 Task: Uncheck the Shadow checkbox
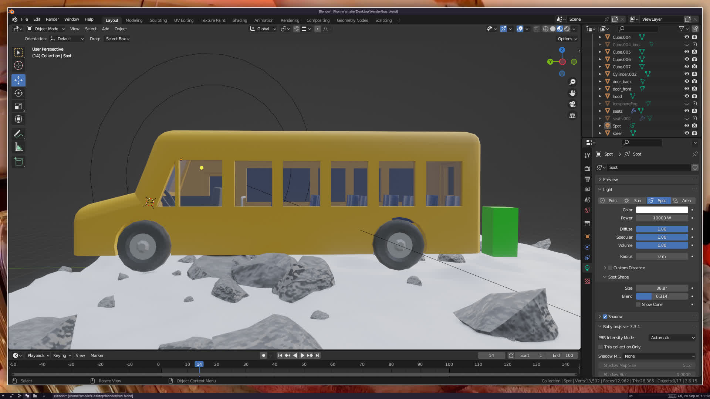point(605,317)
